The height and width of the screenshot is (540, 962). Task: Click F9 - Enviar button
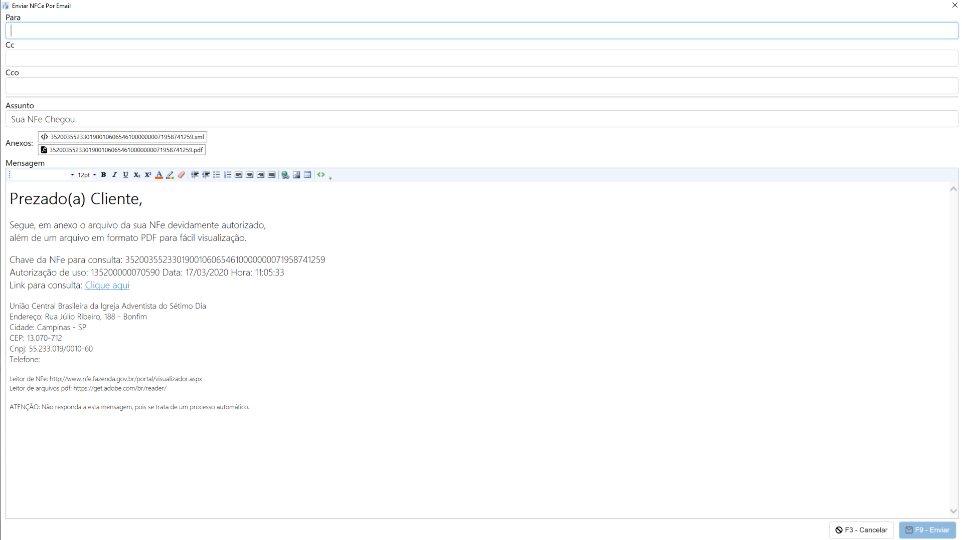click(x=927, y=530)
